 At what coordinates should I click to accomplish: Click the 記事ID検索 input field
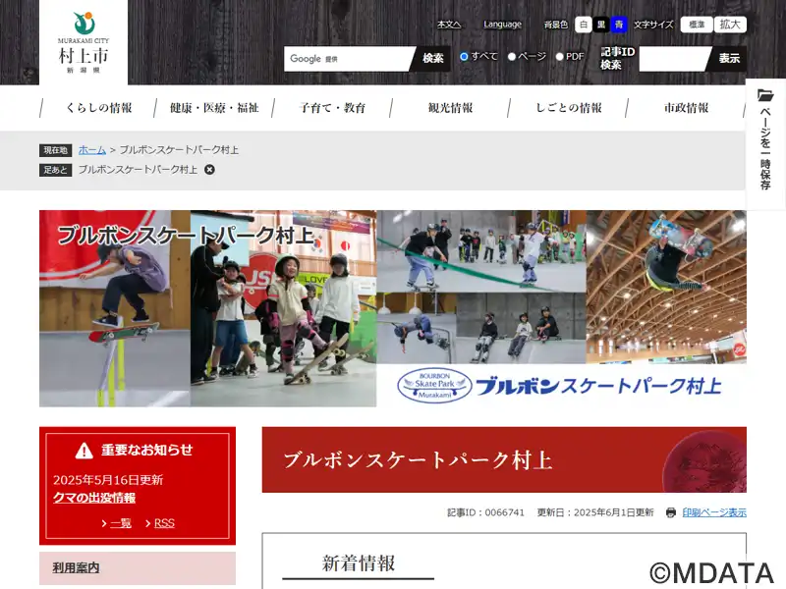click(x=673, y=59)
